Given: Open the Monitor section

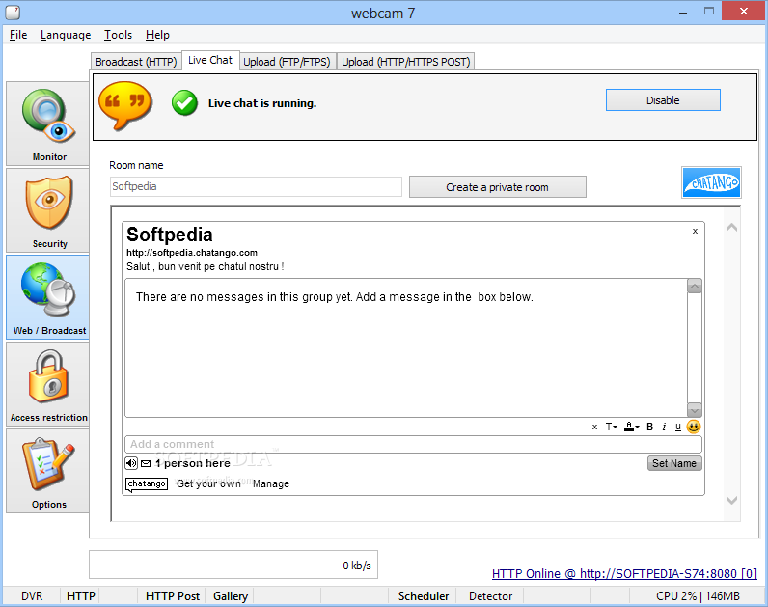Looking at the screenshot, I should [48, 124].
